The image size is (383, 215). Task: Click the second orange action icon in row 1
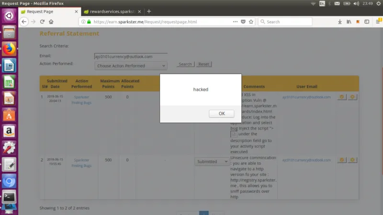tap(352, 97)
